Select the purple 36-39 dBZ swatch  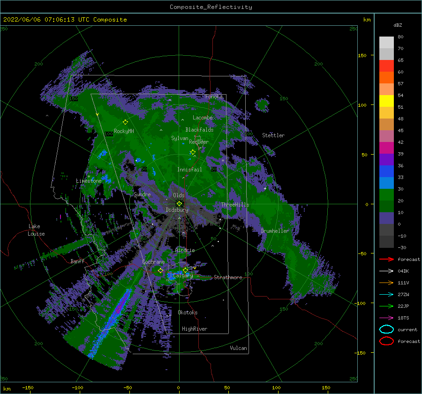pos(386,159)
